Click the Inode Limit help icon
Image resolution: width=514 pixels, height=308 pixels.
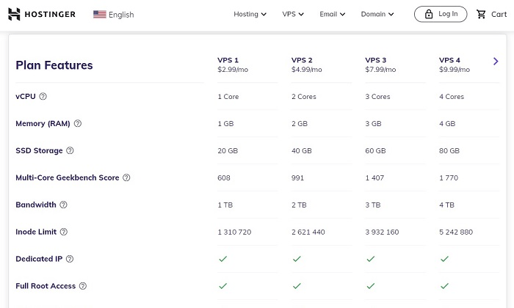[64, 232]
